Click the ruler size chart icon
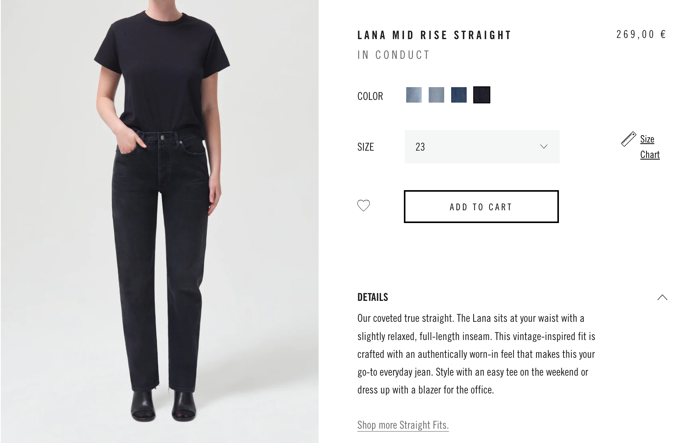Viewport: 700px width, 443px height. click(x=628, y=139)
